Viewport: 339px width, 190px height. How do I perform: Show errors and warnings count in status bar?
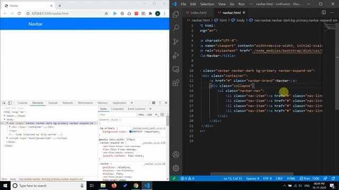[187, 178]
